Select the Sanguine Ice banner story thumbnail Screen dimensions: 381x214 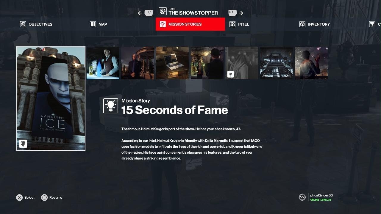51,98
